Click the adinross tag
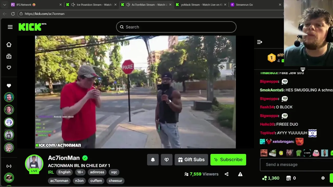Image resolution: width=333 pixels, height=187 pixels. [97, 172]
